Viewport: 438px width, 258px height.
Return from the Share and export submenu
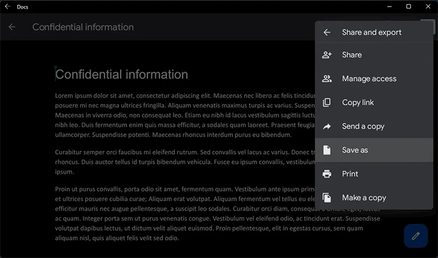pyautogui.click(x=327, y=32)
